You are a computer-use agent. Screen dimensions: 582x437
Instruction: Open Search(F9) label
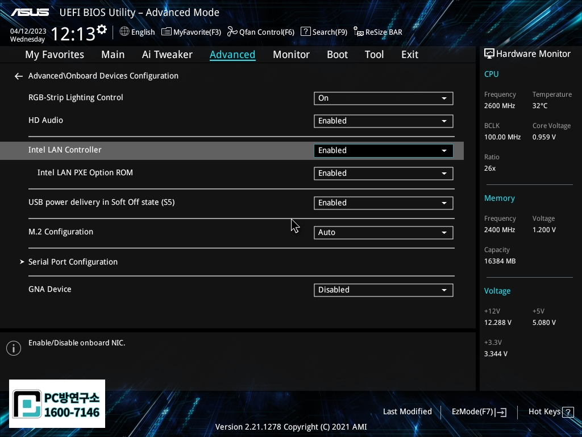[x=330, y=32]
